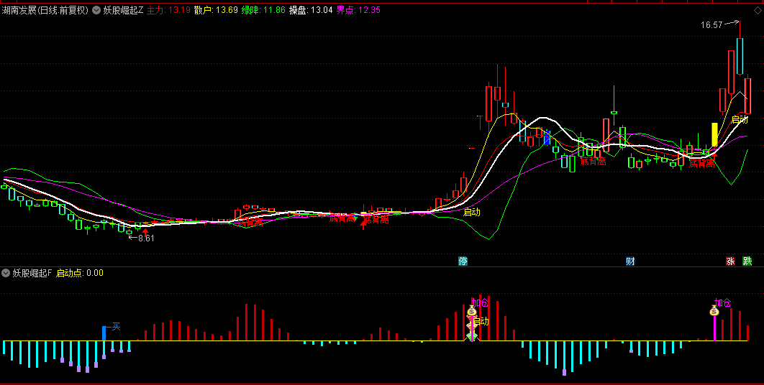Image resolution: width=764 pixels, height=385 pixels.
Task: Click the 启动点 value label in sub-chart
Action: (79, 273)
